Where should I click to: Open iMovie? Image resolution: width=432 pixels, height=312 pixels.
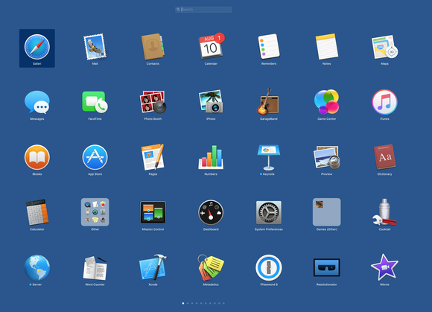point(384,267)
